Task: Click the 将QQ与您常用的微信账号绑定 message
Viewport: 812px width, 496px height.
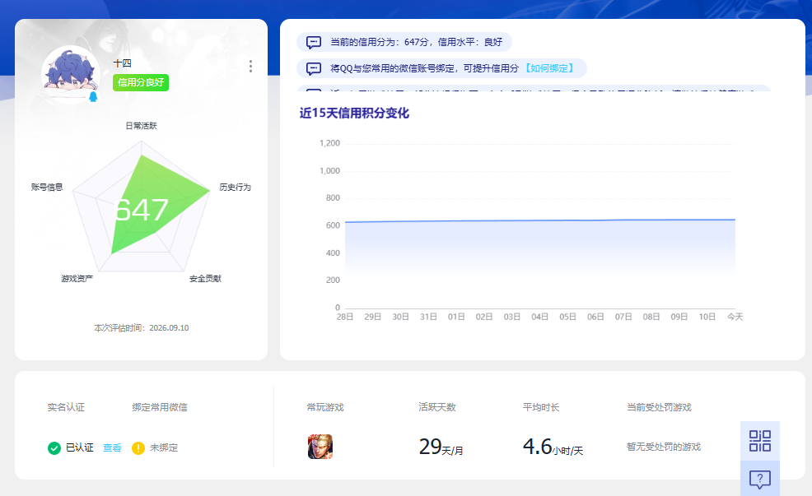Action: [424, 68]
